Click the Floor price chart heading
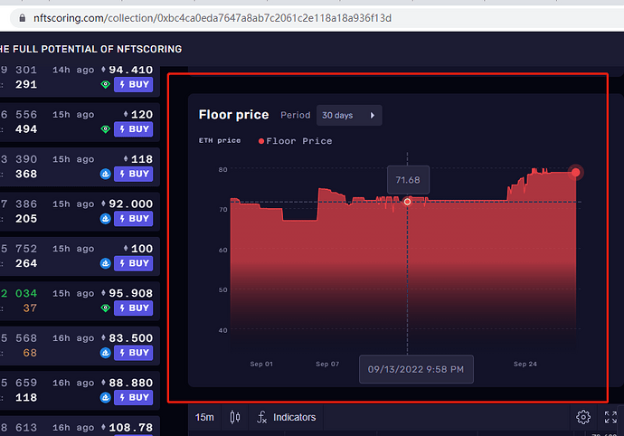 (233, 115)
